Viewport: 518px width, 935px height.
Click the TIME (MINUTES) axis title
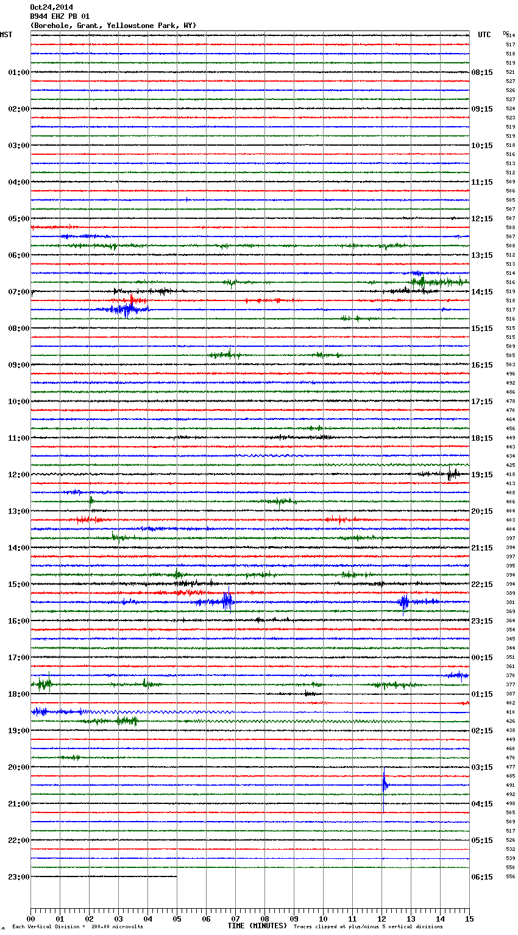[257, 926]
